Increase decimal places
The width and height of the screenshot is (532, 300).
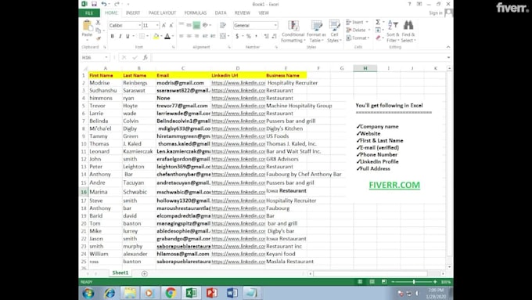266,36
